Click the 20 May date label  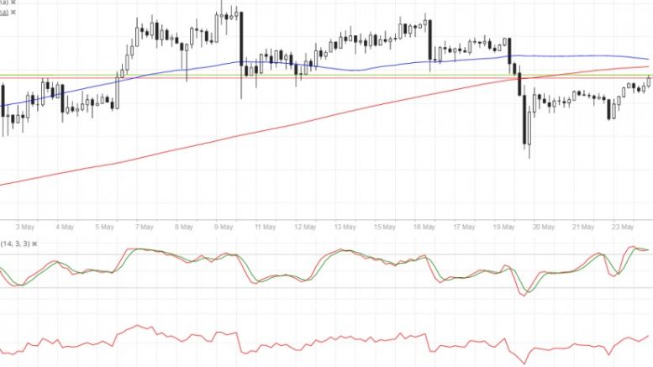(544, 227)
